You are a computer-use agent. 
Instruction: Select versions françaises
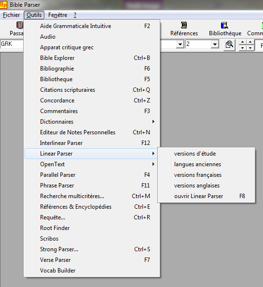[x=207, y=175]
